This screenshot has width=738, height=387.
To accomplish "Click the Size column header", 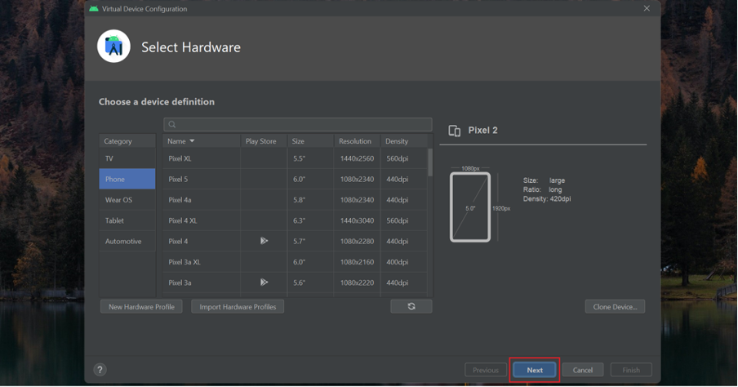I will click(x=311, y=140).
